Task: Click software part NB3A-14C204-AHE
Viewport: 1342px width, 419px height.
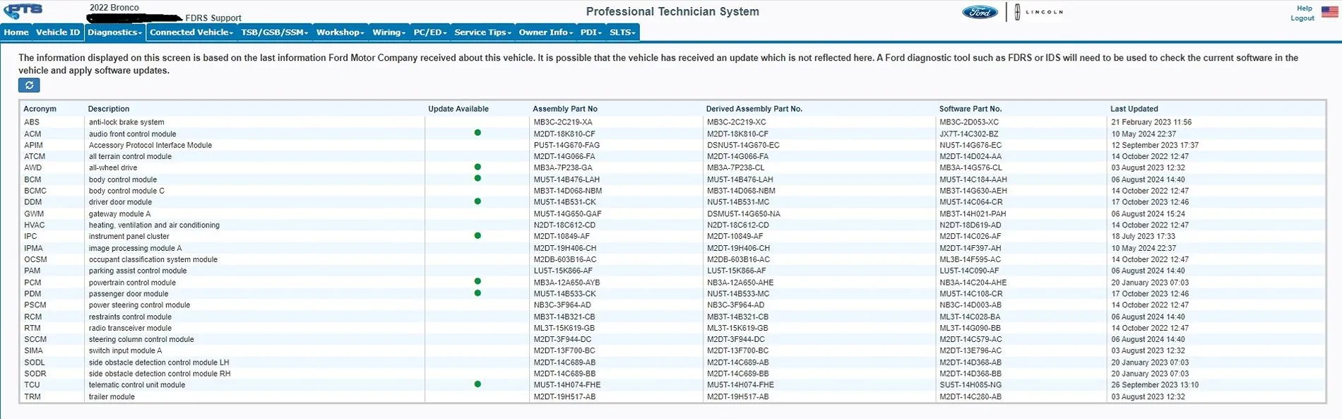Action: point(973,282)
